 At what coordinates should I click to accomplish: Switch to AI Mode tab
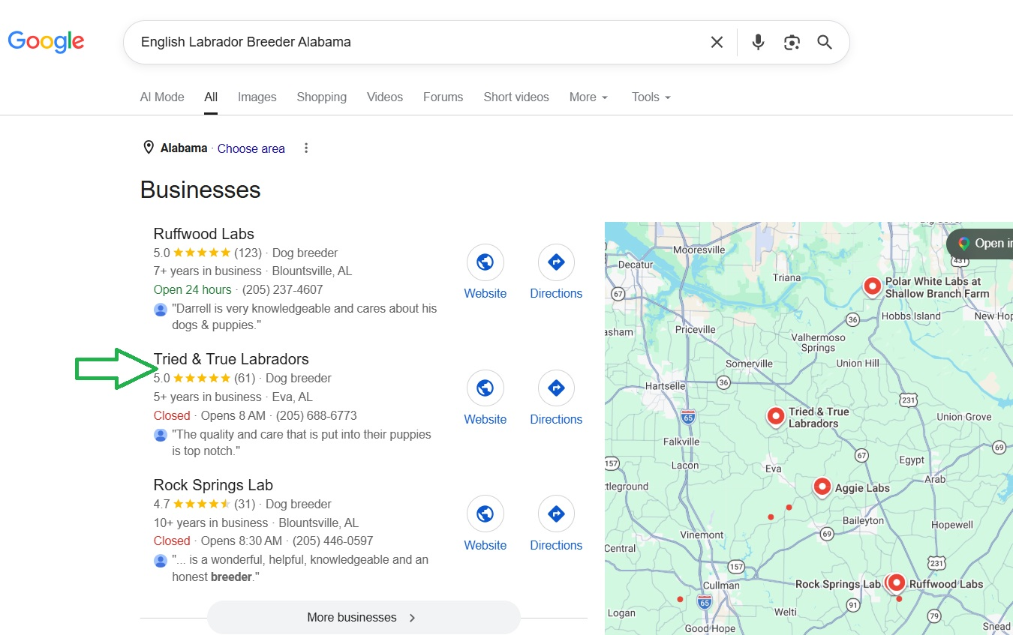[x=162, y=97]
